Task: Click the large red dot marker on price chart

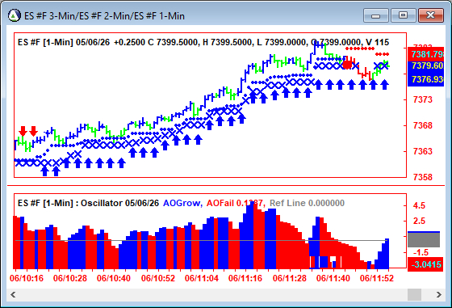Action: [x=348, y=65]
